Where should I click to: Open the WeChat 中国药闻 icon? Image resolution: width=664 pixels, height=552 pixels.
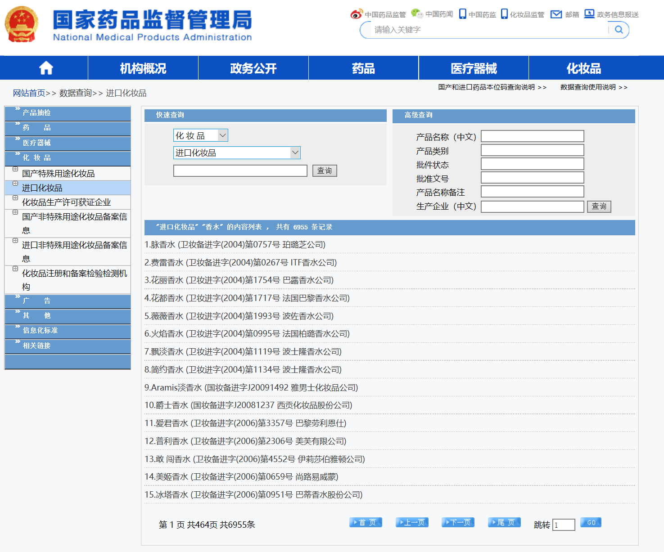tap(417, 14)
